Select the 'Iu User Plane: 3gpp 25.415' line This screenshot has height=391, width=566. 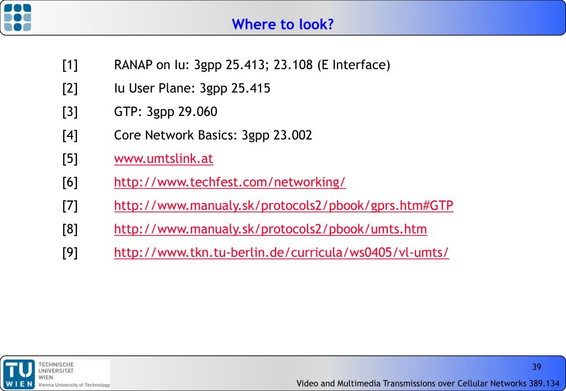[192, 88]
